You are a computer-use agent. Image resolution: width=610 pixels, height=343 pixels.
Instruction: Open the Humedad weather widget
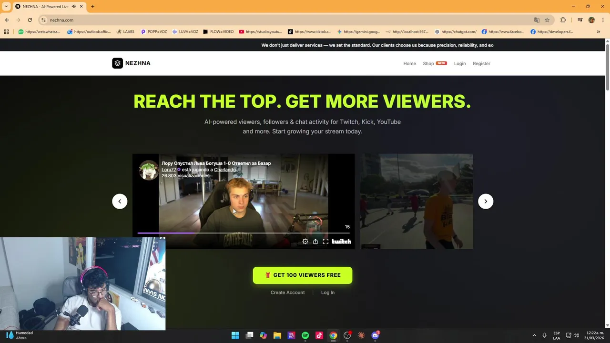coord(19,335)
